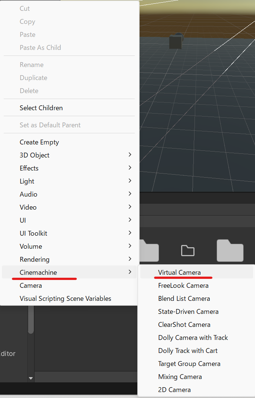
Task: Open the Cinemachine submenu
Action: [x=38, y=272]
